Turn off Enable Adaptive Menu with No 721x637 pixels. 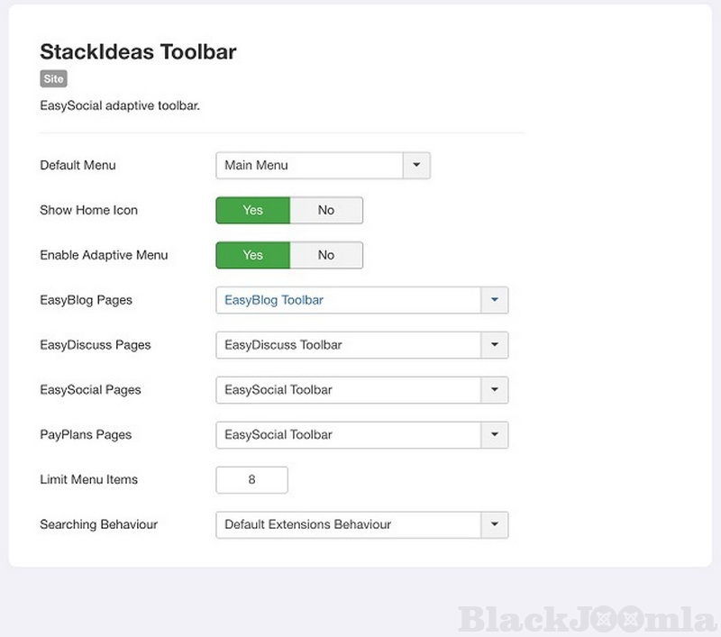pyautogui.click(x=326, y=256)
